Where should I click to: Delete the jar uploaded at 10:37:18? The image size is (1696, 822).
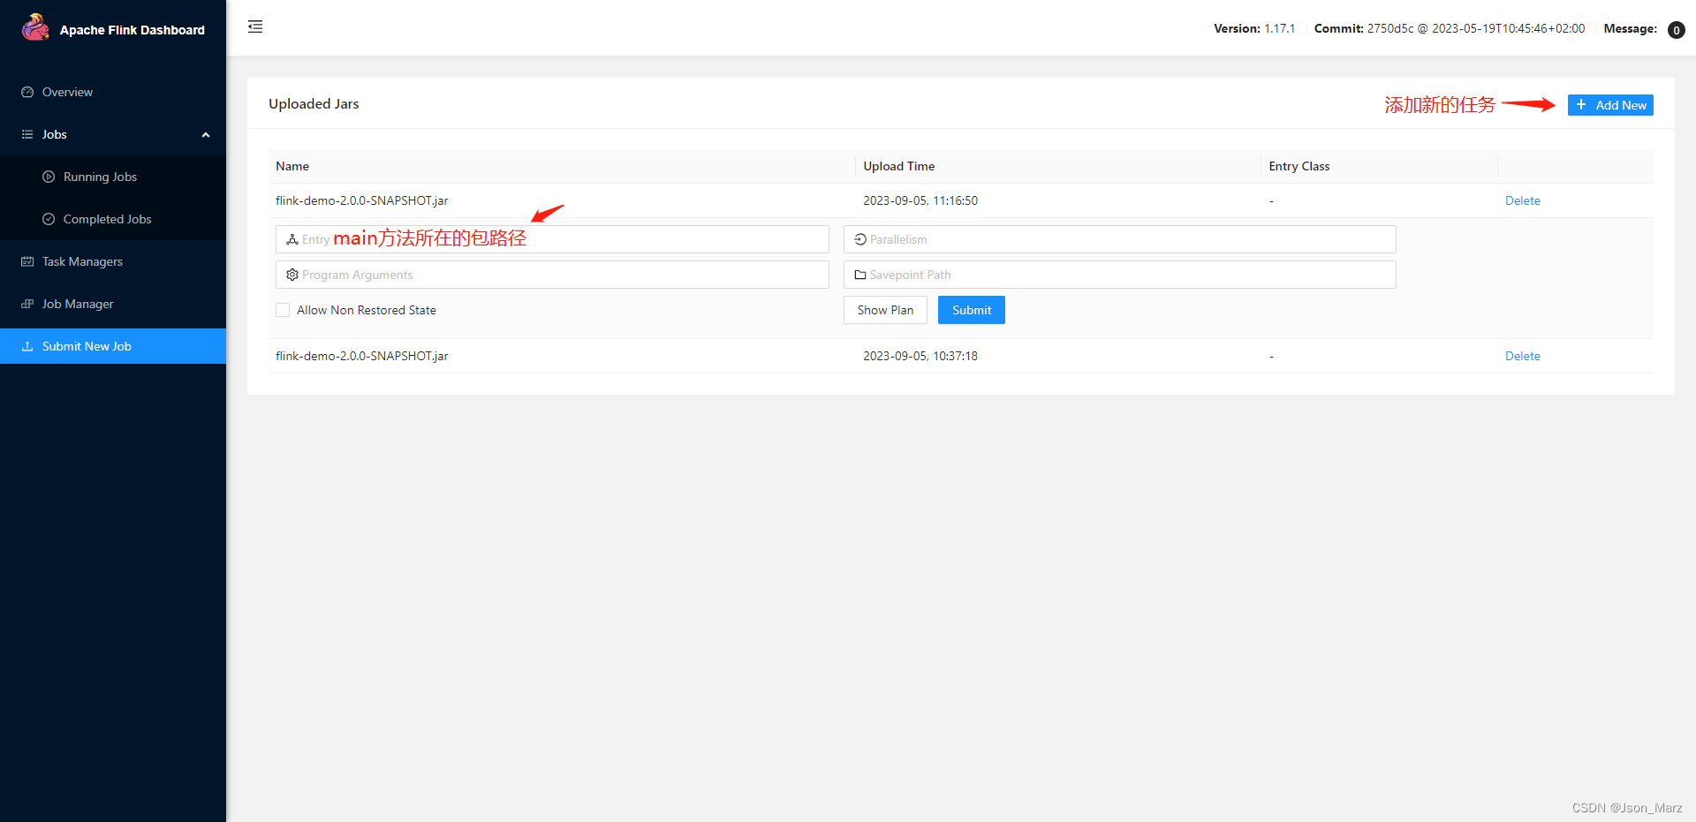pos(1522,356)
